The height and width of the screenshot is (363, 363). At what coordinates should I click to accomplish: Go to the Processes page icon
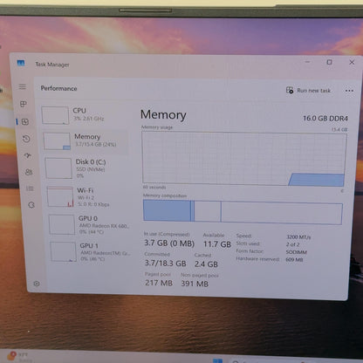(x=24, y=104)
